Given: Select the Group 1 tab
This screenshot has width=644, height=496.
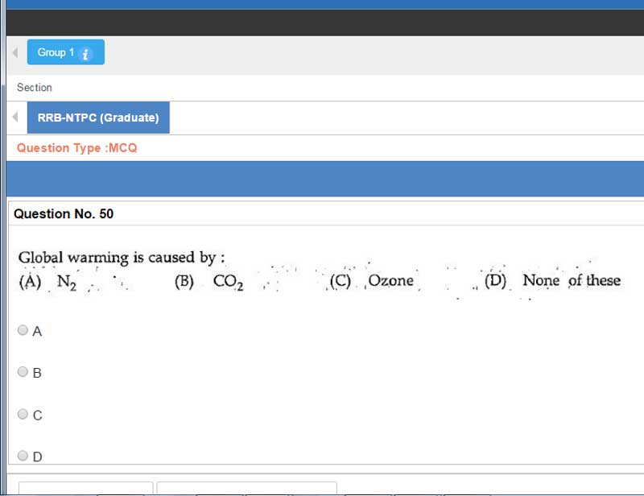Looking at the screenshot, I should (x=56, y=52).
